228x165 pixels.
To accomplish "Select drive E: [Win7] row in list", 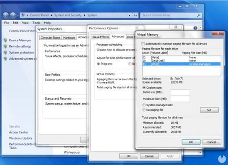I will point(182,64).
